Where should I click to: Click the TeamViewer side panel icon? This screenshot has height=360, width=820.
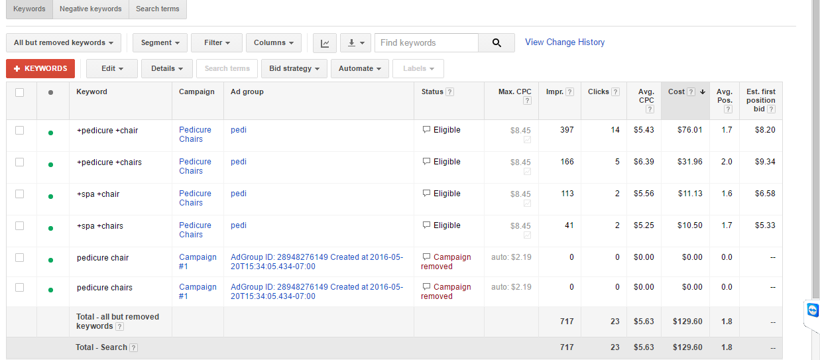click(813, 310)
